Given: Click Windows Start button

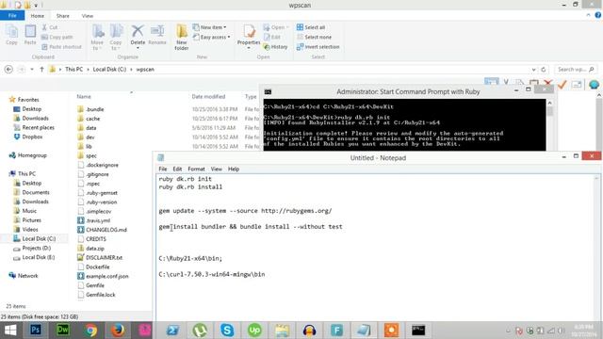Looking at the screenshot, I should [x=10, y=331].
